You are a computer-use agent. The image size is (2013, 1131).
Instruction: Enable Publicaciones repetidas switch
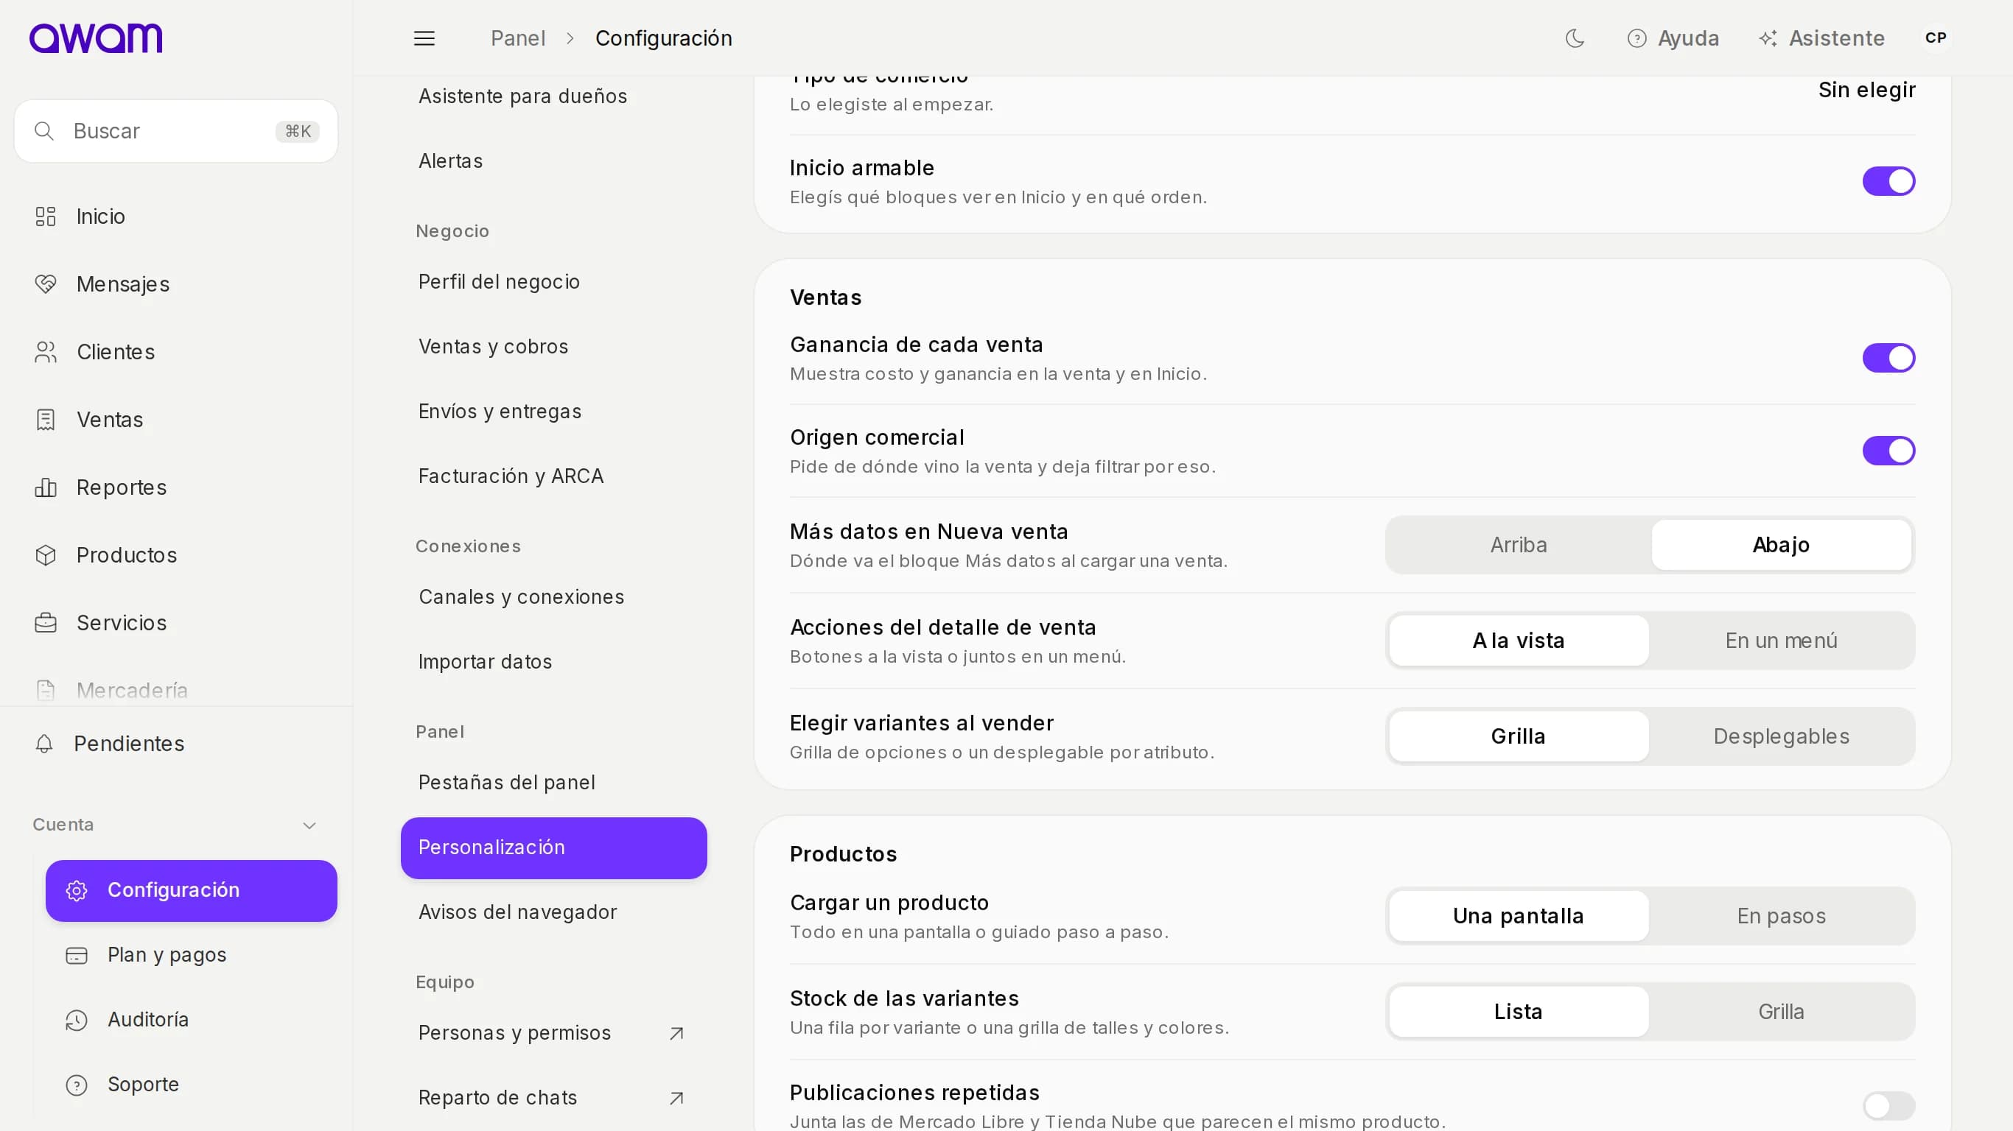coord(1888,1105)
